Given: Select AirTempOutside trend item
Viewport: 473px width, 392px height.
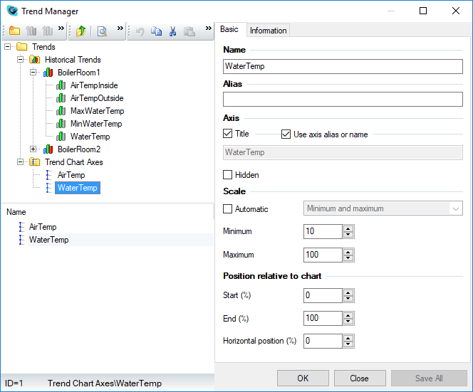Looking at the screenshot, I should (97, 98).
